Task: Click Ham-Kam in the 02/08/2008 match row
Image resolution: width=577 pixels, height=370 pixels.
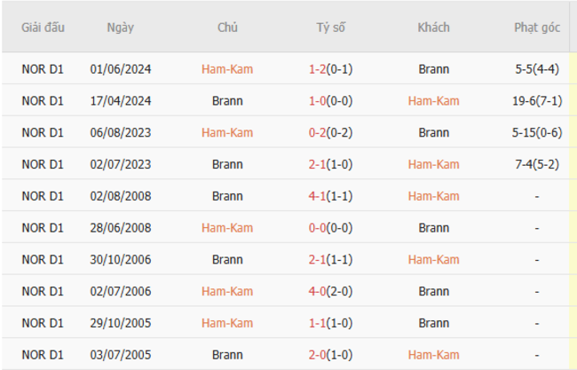Action: (x=433, y=196)
